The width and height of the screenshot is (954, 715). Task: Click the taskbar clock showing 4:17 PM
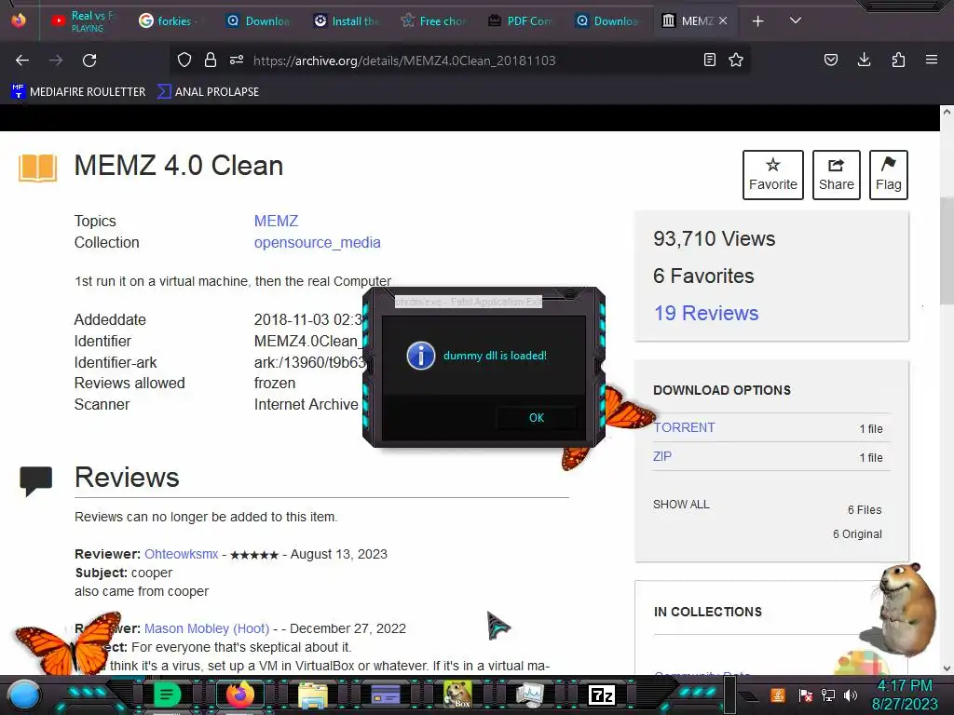click(905, 695)
